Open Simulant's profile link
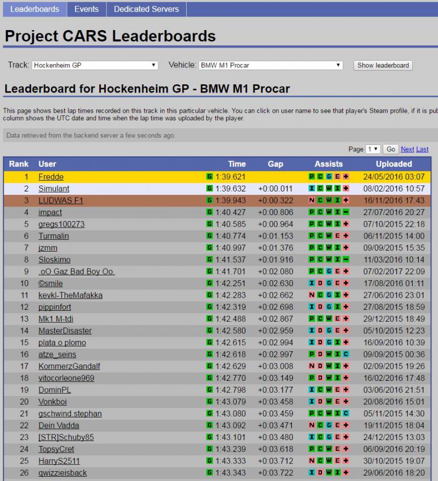The image size is (438, 481). (x=54, y=189)
